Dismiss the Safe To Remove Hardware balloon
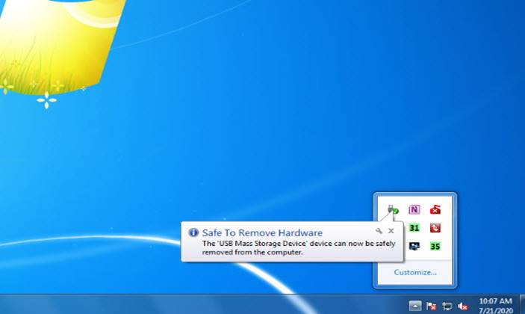525x314 pixels. pos(391,232)
